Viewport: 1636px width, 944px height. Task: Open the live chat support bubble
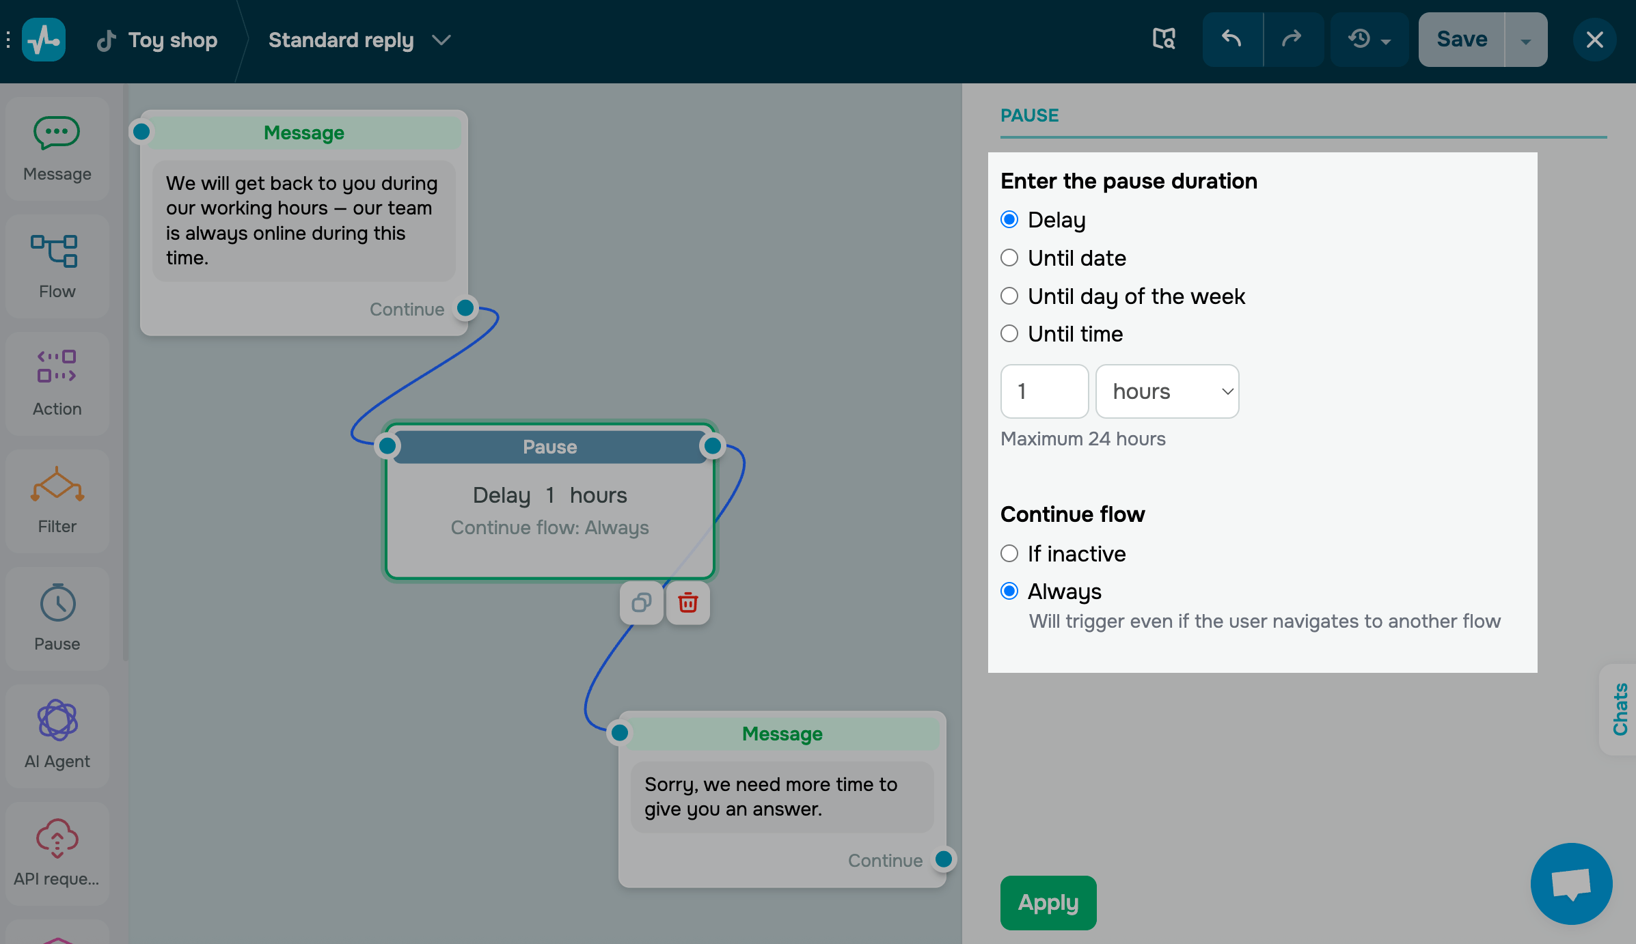1570,883
